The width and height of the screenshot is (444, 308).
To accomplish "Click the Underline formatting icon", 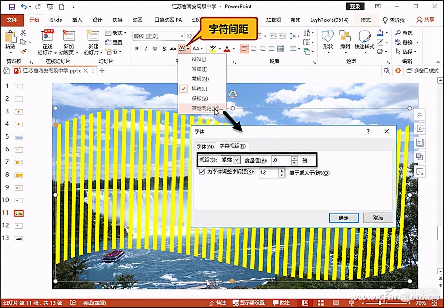I will click(155, 49).
